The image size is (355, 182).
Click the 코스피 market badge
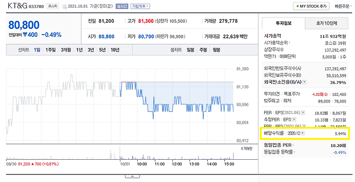(x=53, y=6)
